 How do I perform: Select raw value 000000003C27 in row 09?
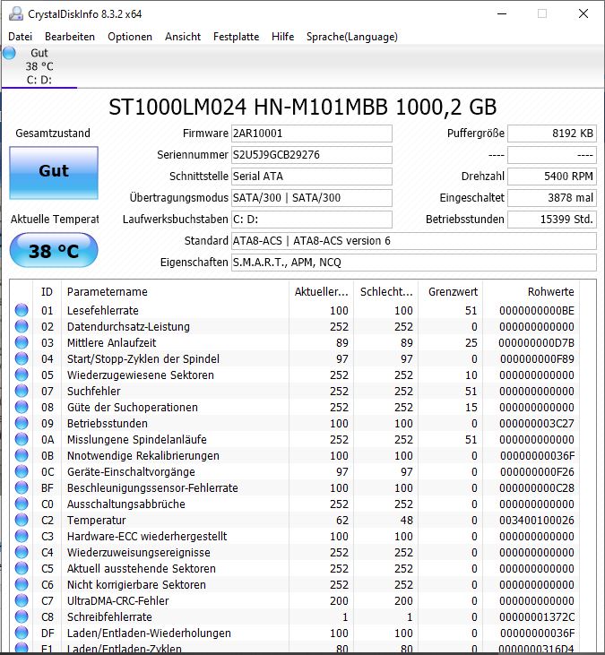(x=537, y=423)
